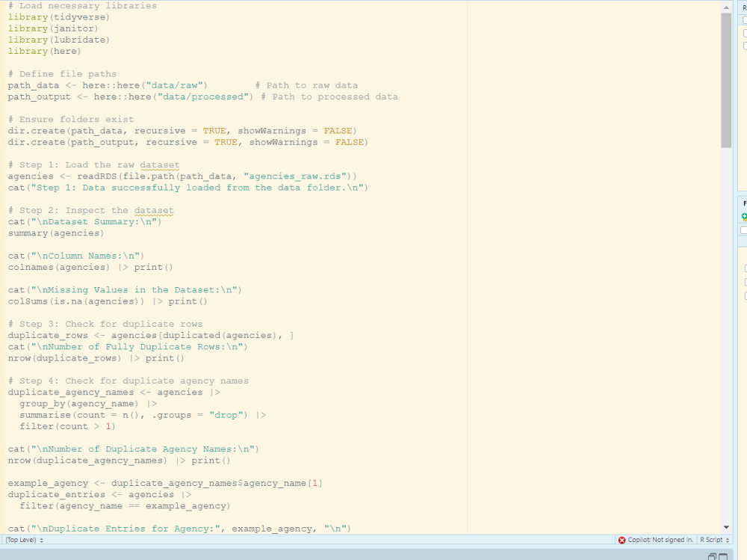Click the '# Step 4: Check for duplicate agency names' comment
Image resolution: width=747 pixels, height=560 pixels.
(128, 381)
